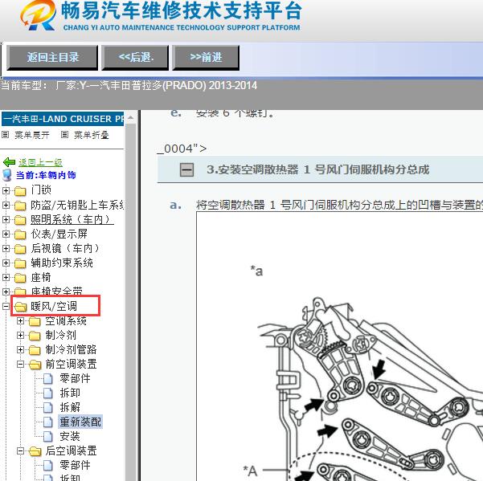Click page icon beside 拆解
This screenshot has width=483, height=481.
(x=47, y=407)
